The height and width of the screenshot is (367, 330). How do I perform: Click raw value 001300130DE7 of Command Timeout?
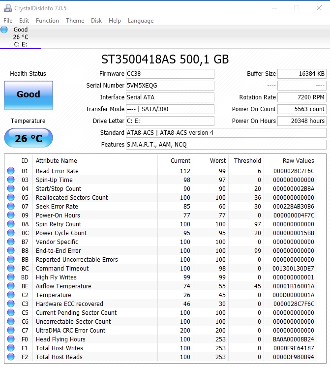point(293,269)
